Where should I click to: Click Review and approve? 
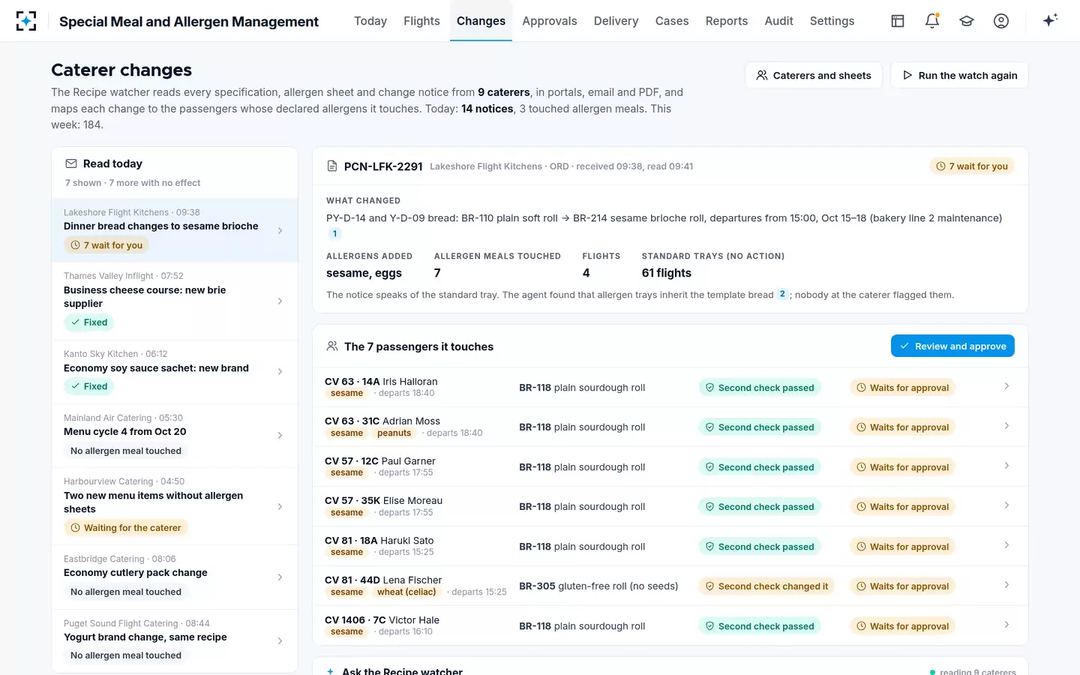[952, 346]
